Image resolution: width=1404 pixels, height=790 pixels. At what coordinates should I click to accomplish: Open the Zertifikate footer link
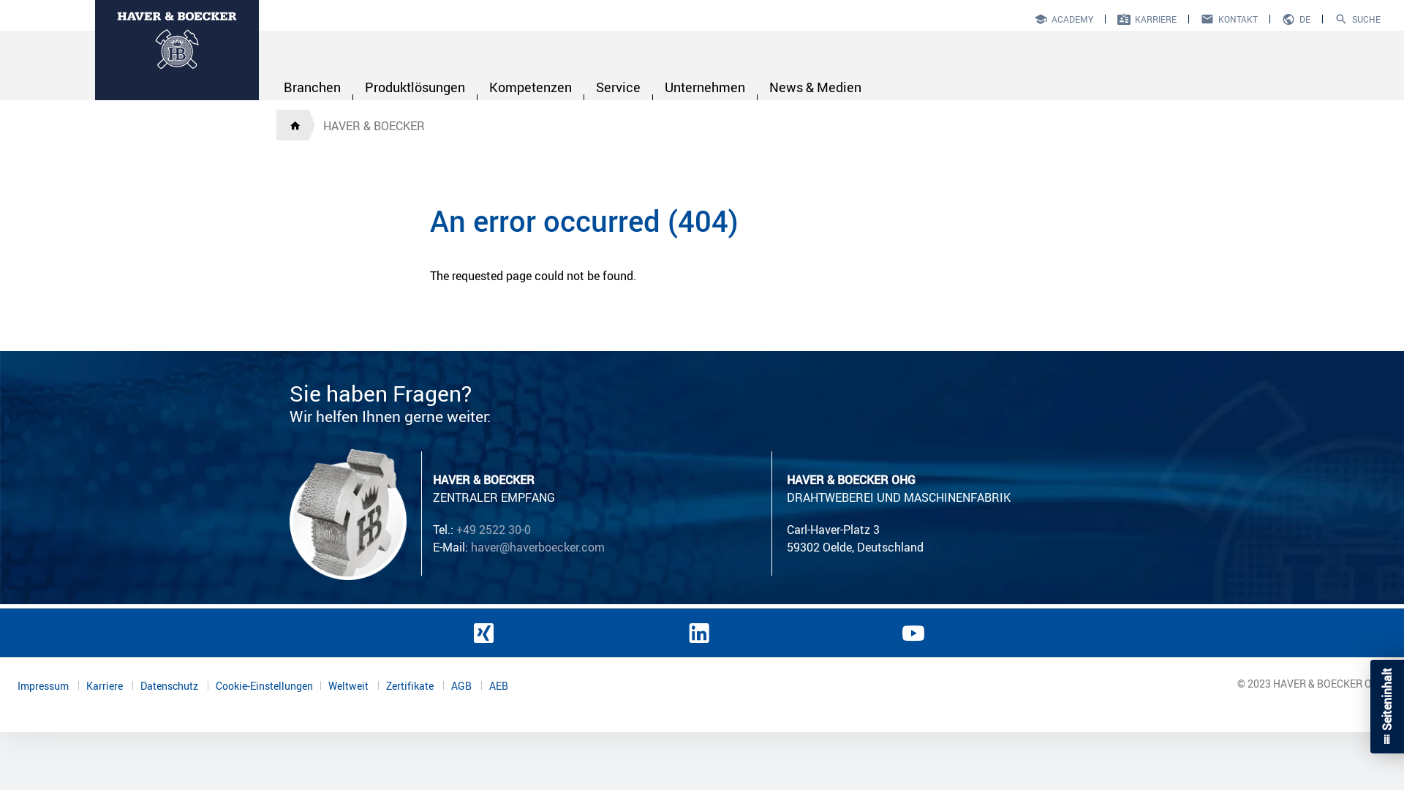pos(409,686)
